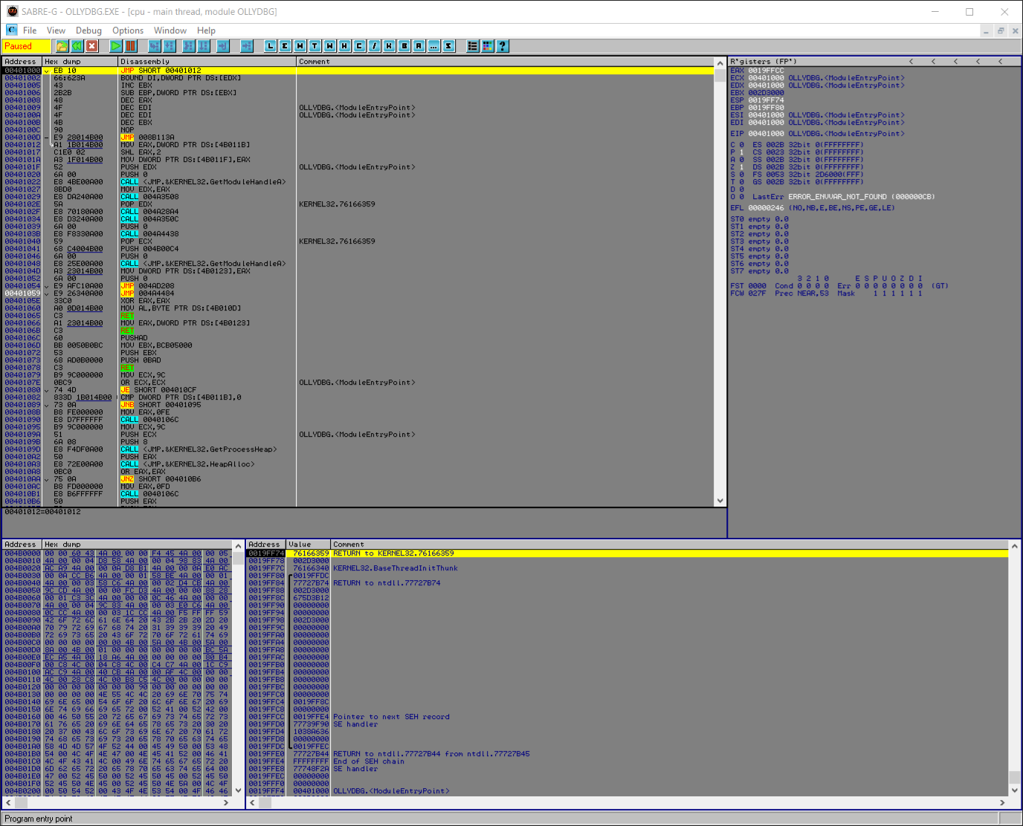This screenshot has width=1023, height=826.
Task: Open a new executable file via toolbar
Action: click(x=62, y=46)
